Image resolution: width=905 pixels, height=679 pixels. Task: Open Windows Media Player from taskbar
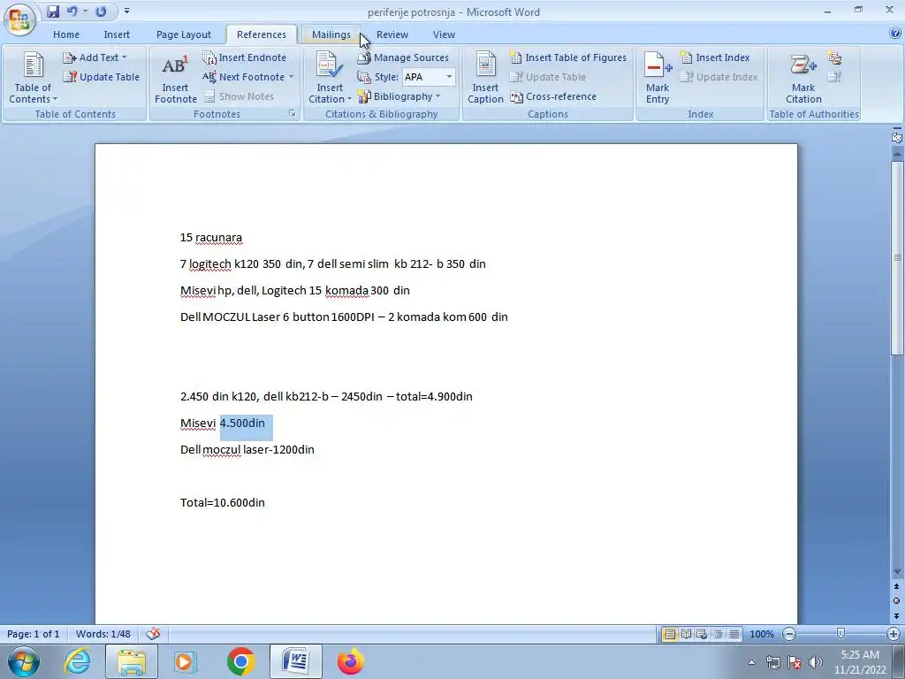click(x=186, y=661)
